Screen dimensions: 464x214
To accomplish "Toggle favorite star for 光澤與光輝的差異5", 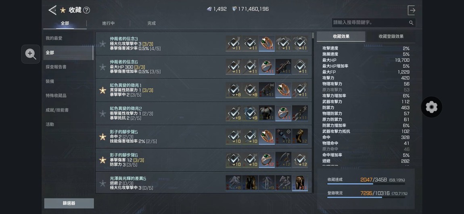I will click(102, 183).
